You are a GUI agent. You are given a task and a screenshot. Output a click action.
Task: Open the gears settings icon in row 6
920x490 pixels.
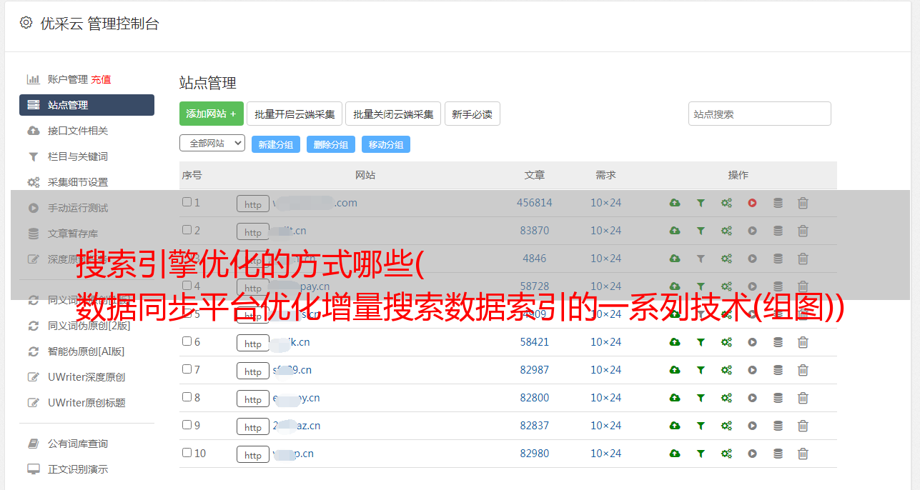(x=726, y=342)
